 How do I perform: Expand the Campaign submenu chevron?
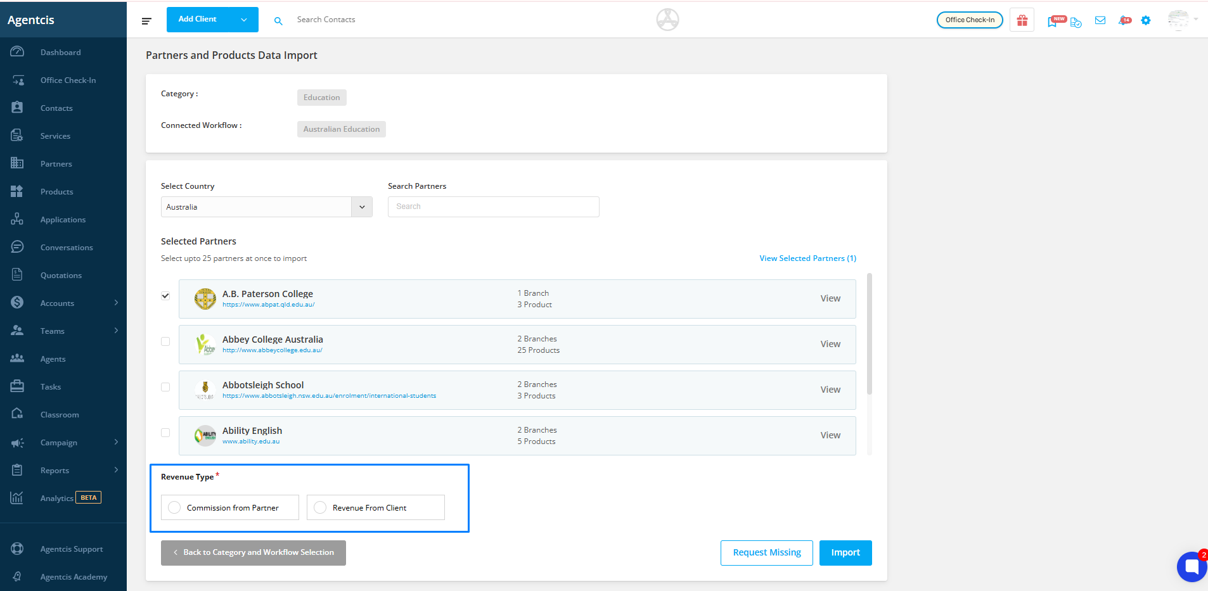click(116, 442)
